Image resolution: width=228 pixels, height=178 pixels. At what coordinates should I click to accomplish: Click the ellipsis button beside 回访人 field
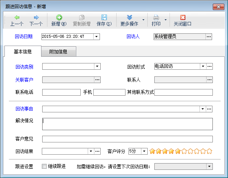tap(209, 36)
